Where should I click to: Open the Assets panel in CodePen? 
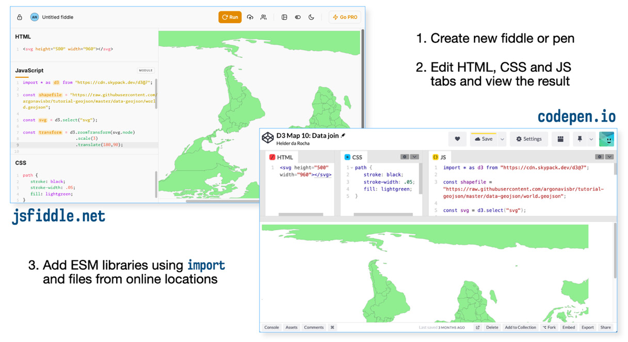pyautogui.click(x=292, y=328)
